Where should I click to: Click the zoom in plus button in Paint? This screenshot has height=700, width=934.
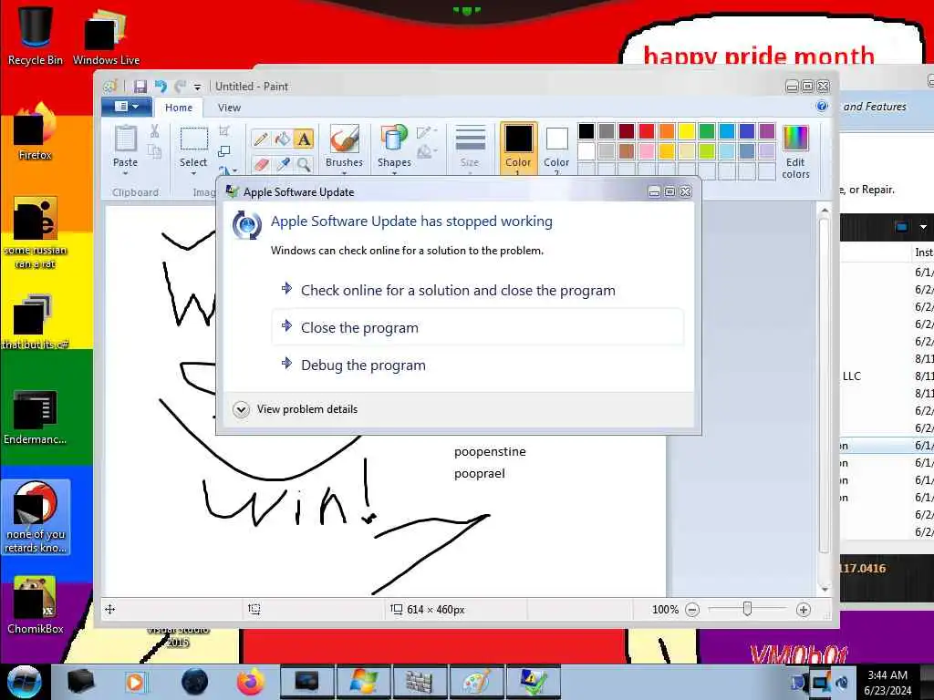(x=803, y=610)
